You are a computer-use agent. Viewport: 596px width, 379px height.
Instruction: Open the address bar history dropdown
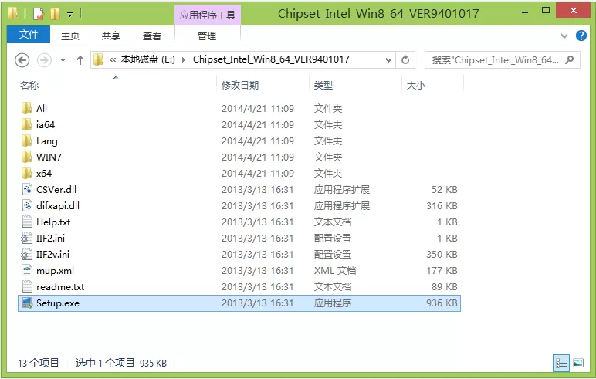tap(388, 59)
